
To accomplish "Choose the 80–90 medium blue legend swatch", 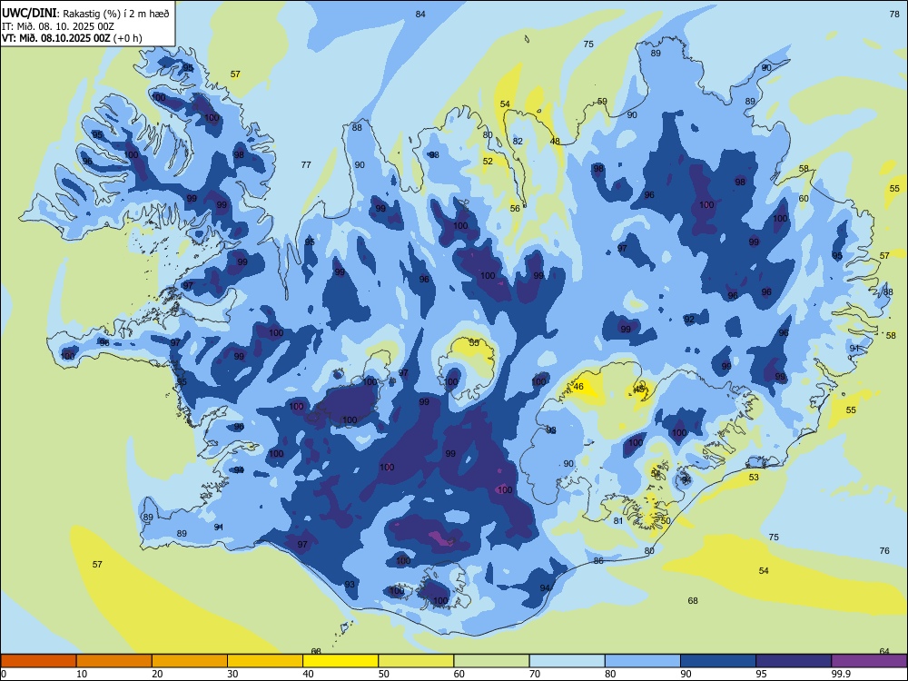I will pyautogui.click(x=643, y=661).
